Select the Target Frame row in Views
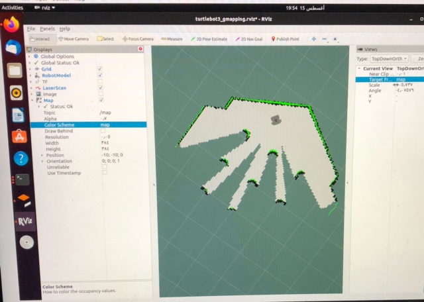 390,79
